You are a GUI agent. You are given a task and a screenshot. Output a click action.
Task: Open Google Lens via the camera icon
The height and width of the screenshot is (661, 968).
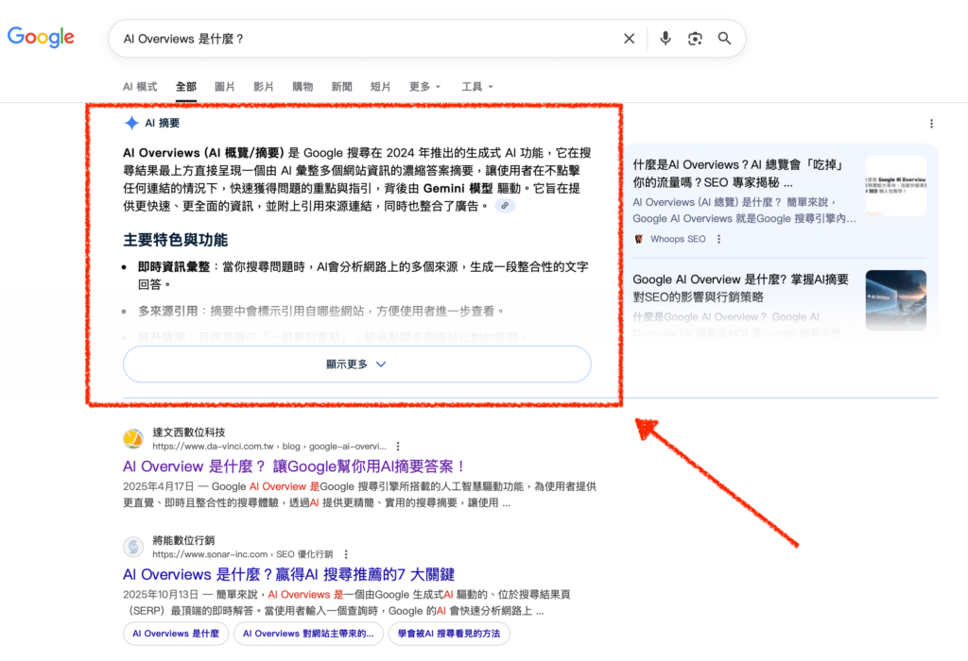click(695, 38)
